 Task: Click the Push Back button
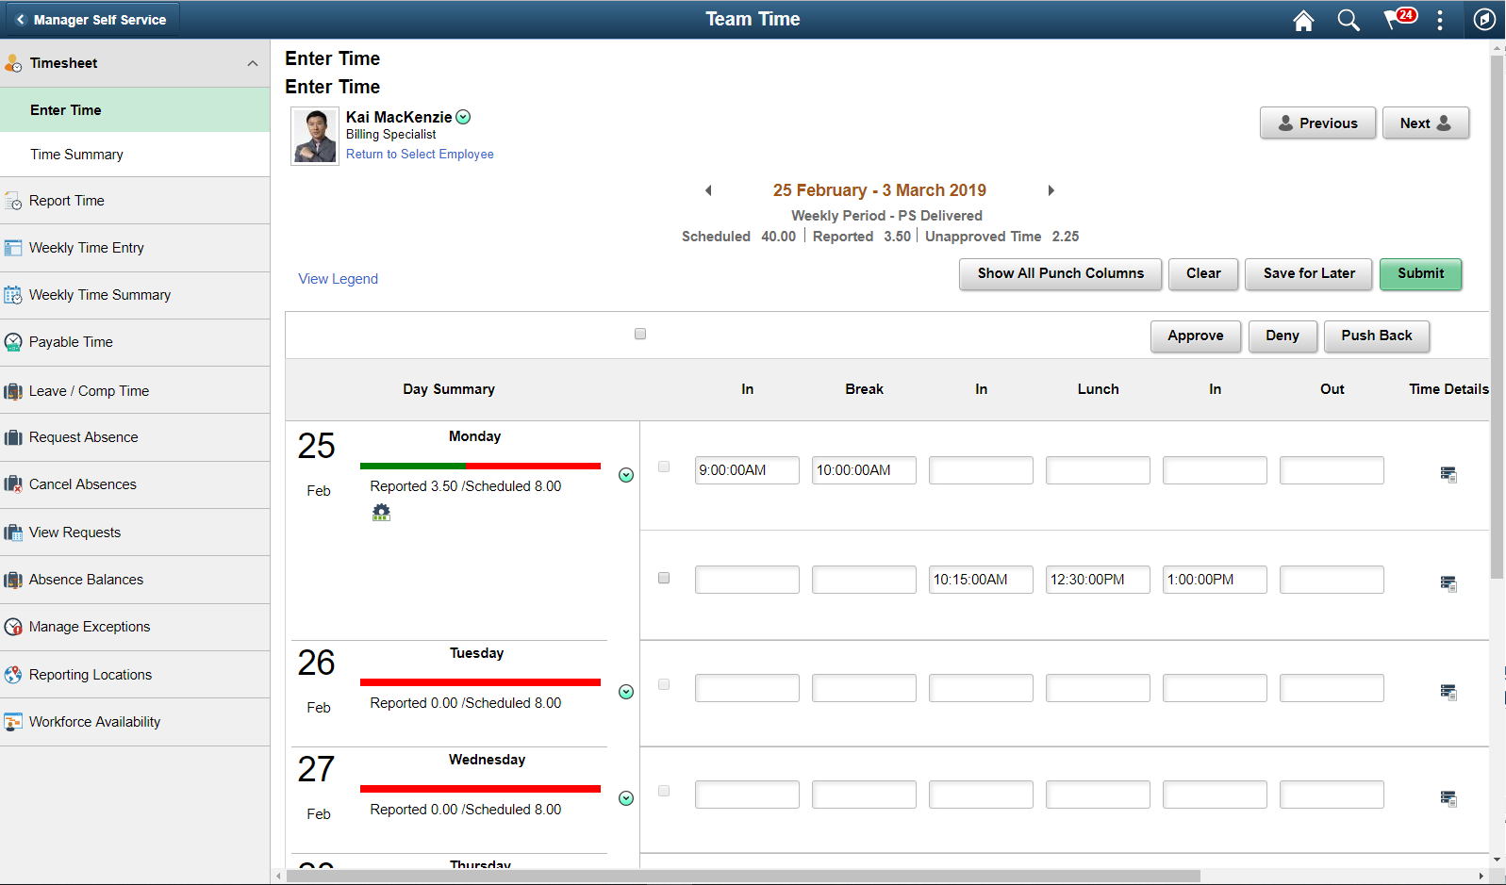click(x=1377, y=336)
